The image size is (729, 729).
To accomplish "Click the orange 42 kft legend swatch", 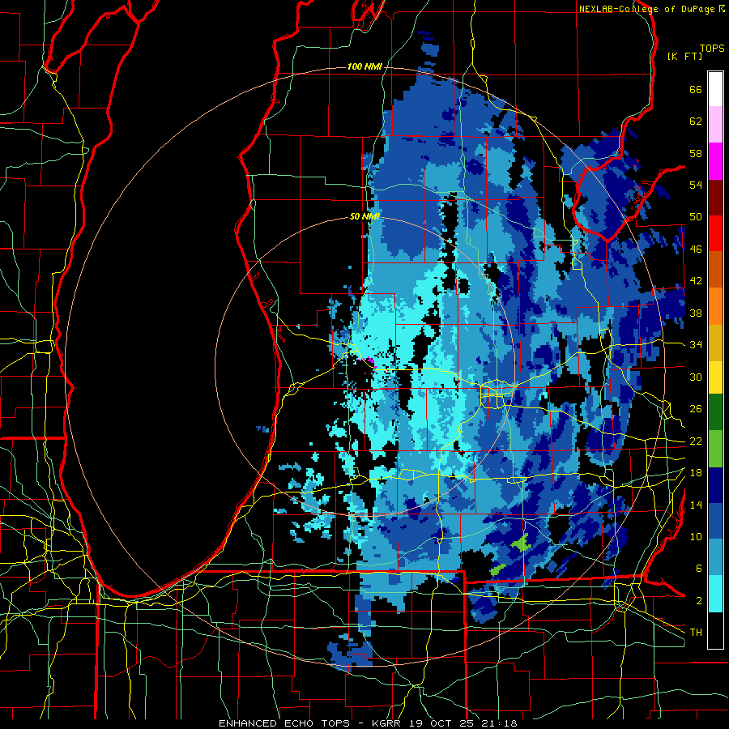I will 715,306.
